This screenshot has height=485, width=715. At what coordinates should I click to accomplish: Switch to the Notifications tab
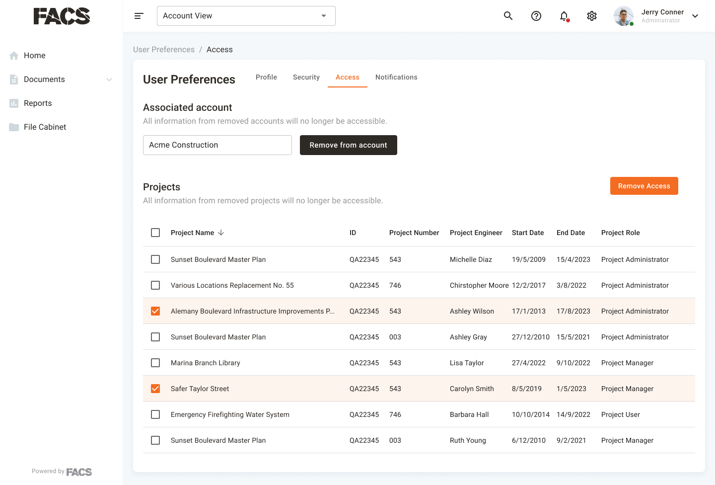coord(396,77)
